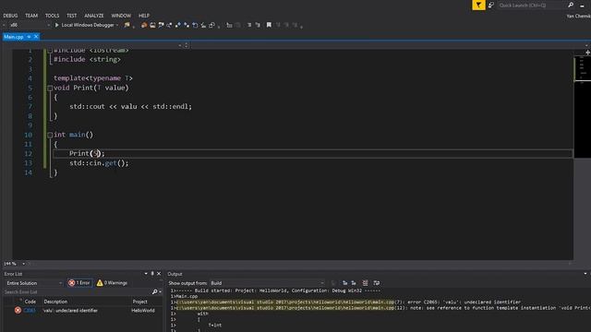Click in the Search Error List field
This screenshot has height=332, width=591.
78,291
